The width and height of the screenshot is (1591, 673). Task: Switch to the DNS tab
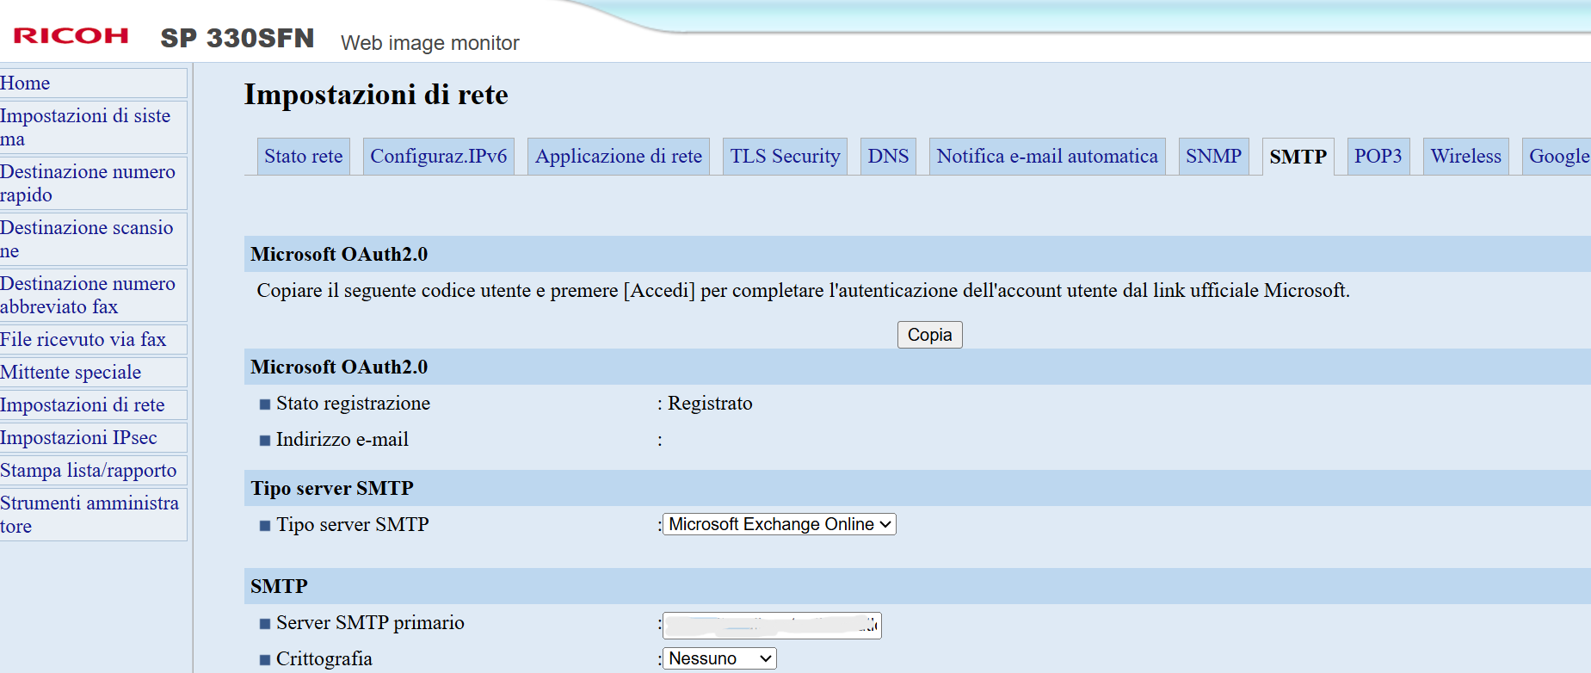(888, 157)
